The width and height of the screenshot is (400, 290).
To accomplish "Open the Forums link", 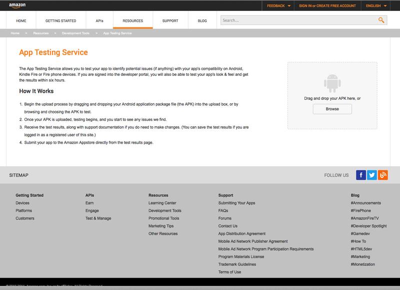I will (x=224, y=218).
